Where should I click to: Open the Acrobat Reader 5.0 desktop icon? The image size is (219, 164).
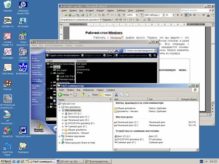[x=8, y=39]
